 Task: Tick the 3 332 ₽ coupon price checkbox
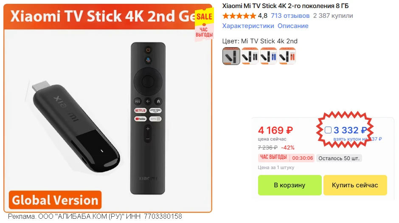pyautogui.click(x=328, y=130)
